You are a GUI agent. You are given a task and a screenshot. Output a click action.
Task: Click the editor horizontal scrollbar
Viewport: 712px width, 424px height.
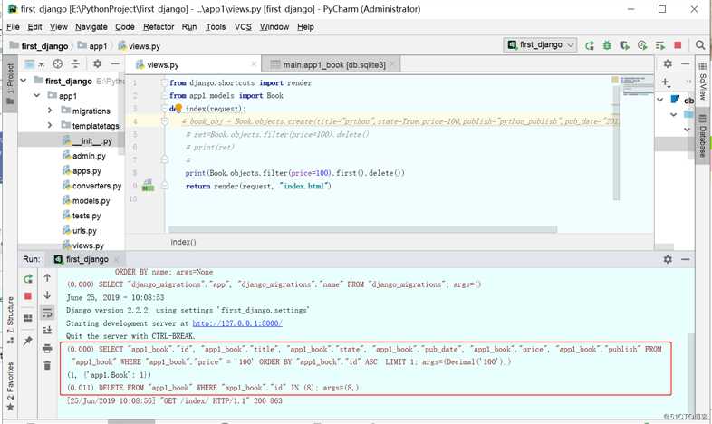(x=363, y=230)
